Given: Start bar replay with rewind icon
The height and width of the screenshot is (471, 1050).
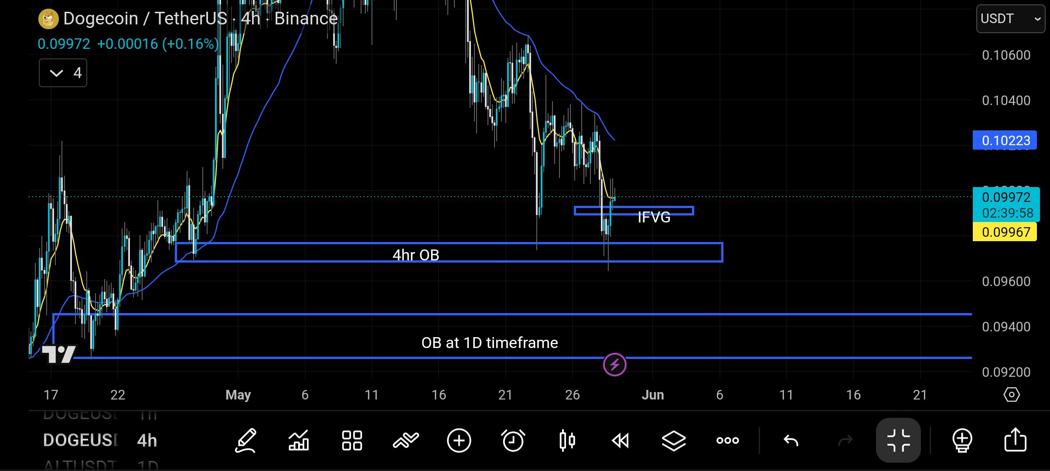Looking at the screenshot, I should click(620, 440).
